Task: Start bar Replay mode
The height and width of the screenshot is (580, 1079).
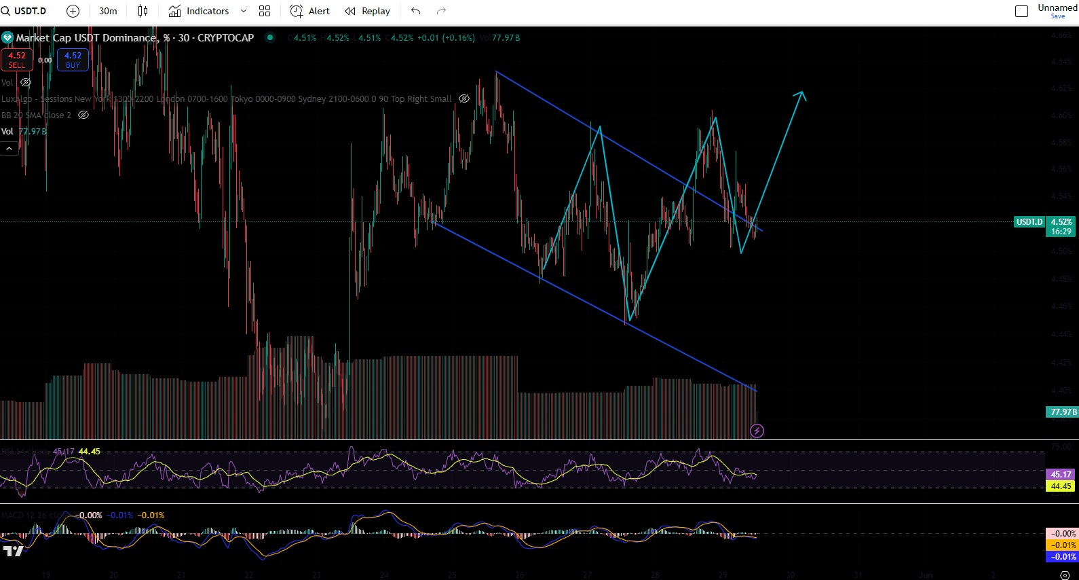Action: (367, 11)
